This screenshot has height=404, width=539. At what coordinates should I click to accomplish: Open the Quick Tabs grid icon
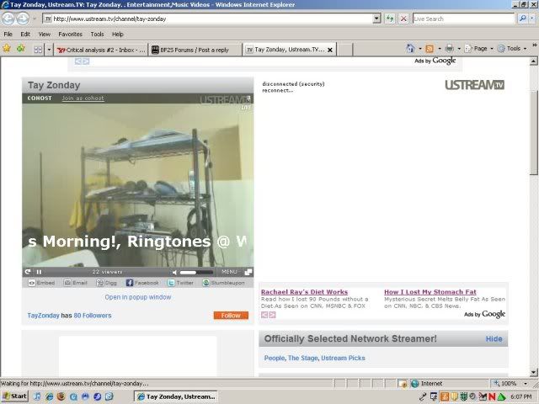pyautogui.click(x=38, y=50)
